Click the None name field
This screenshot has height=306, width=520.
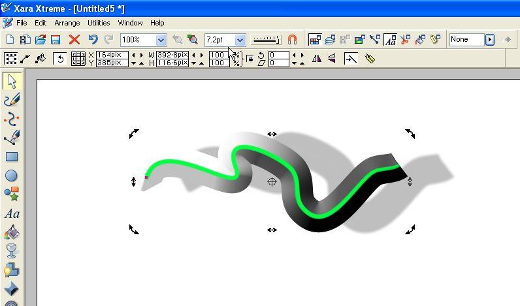467,40
